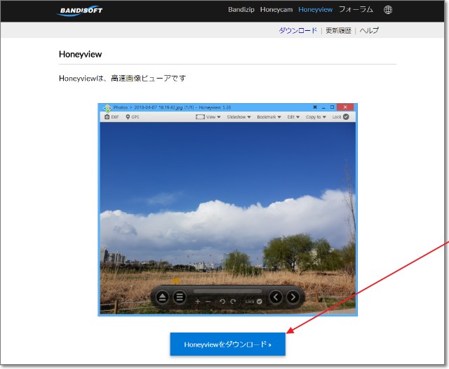Click the Honeyviewをダウンロード button
Viewport: 449px width, 369px height.
pos(227,344)
